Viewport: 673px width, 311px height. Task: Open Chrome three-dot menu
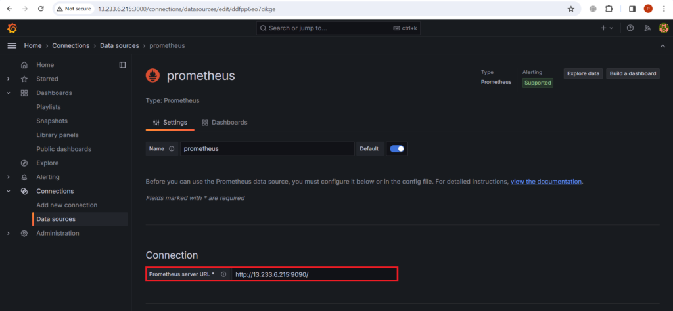pos(664,9)
